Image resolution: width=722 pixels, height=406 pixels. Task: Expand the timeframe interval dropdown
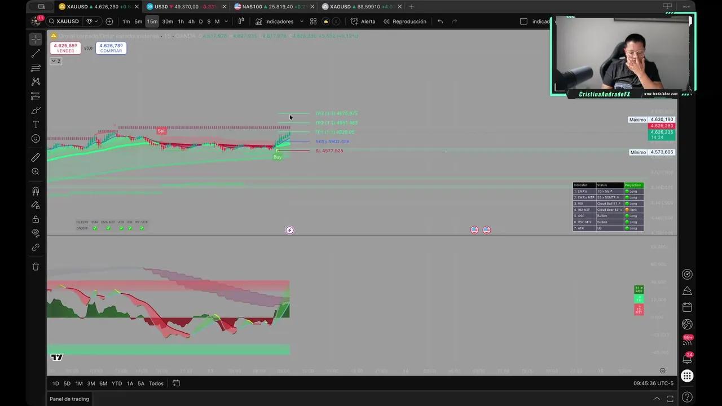click(226, 21)
